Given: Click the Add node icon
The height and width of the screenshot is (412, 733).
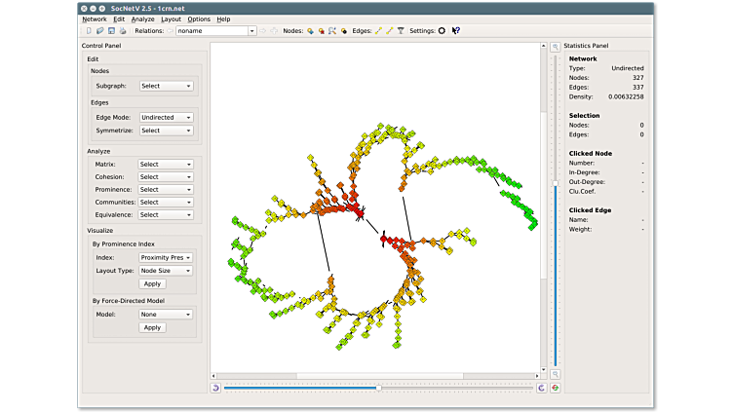Looking at the screenshot, I should pos(310,31).
